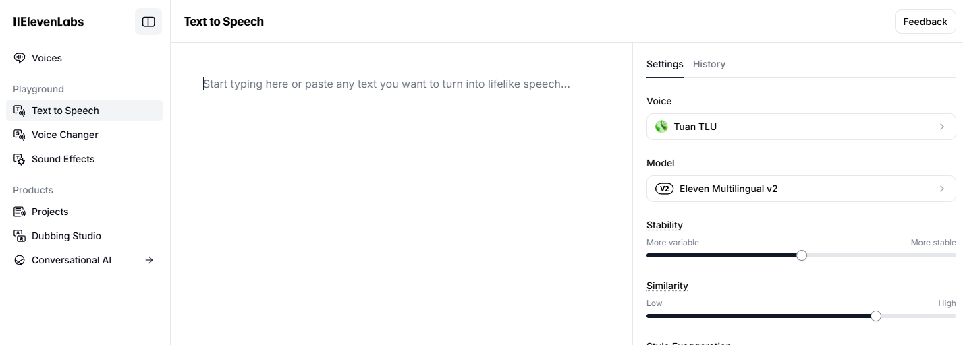The height and width of the screenshot is (345, 963).
Task: Click the Stability slider handle
Action: [x=802, y=255]
